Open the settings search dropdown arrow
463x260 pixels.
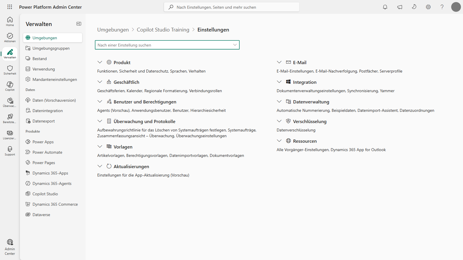tap(235, 45)
